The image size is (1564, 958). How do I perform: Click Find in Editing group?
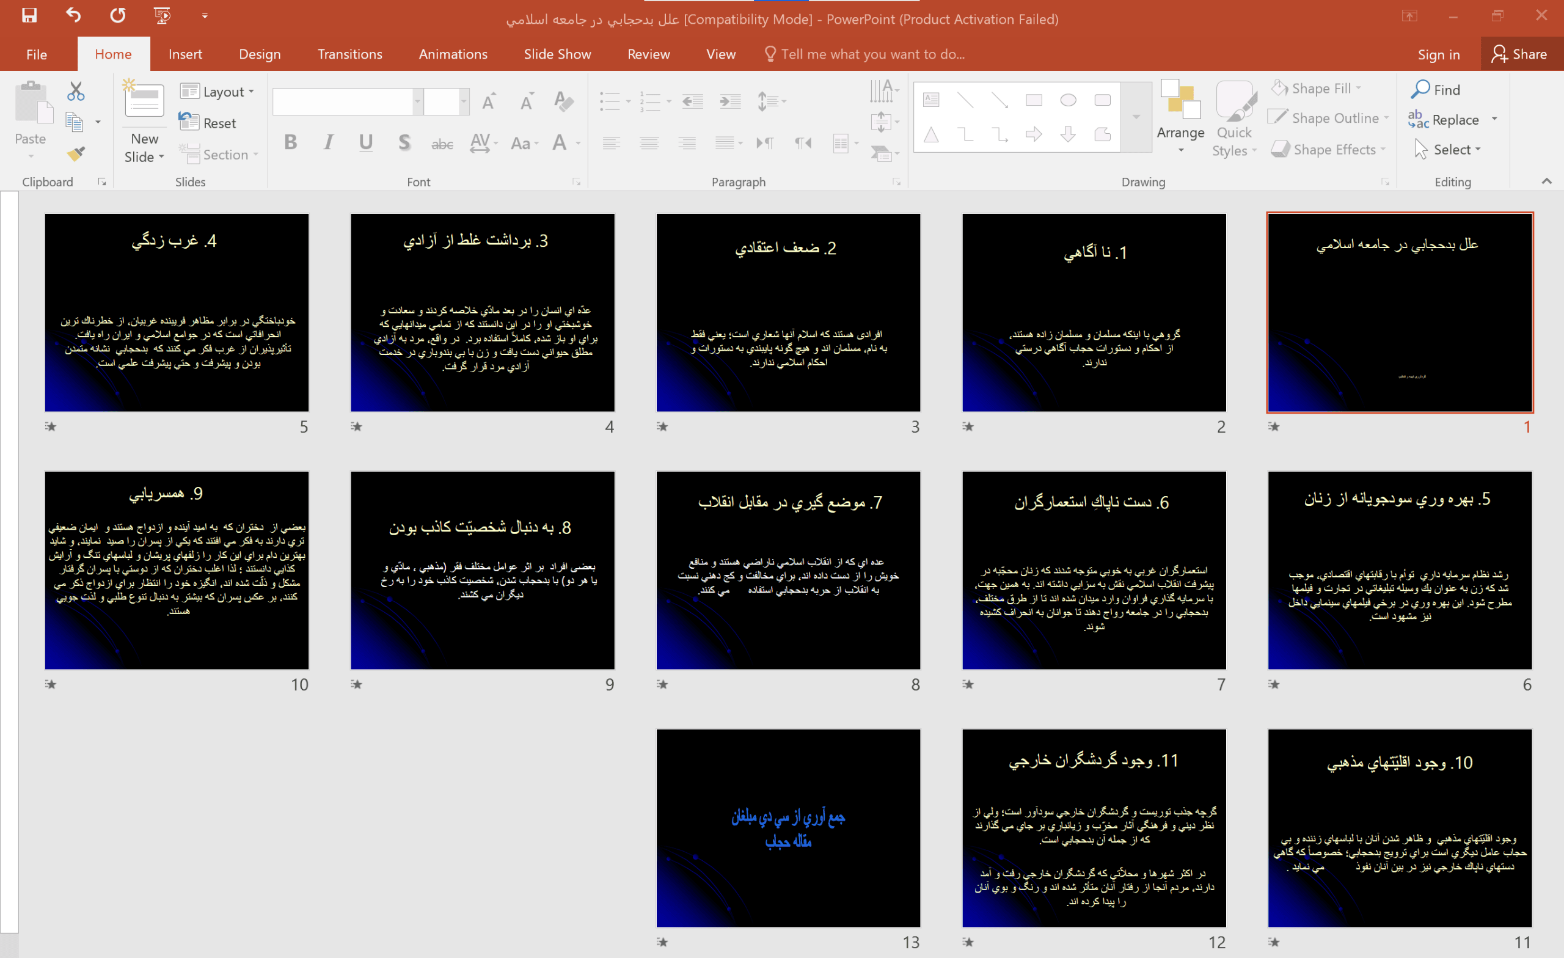click(x=1436, y=90)
